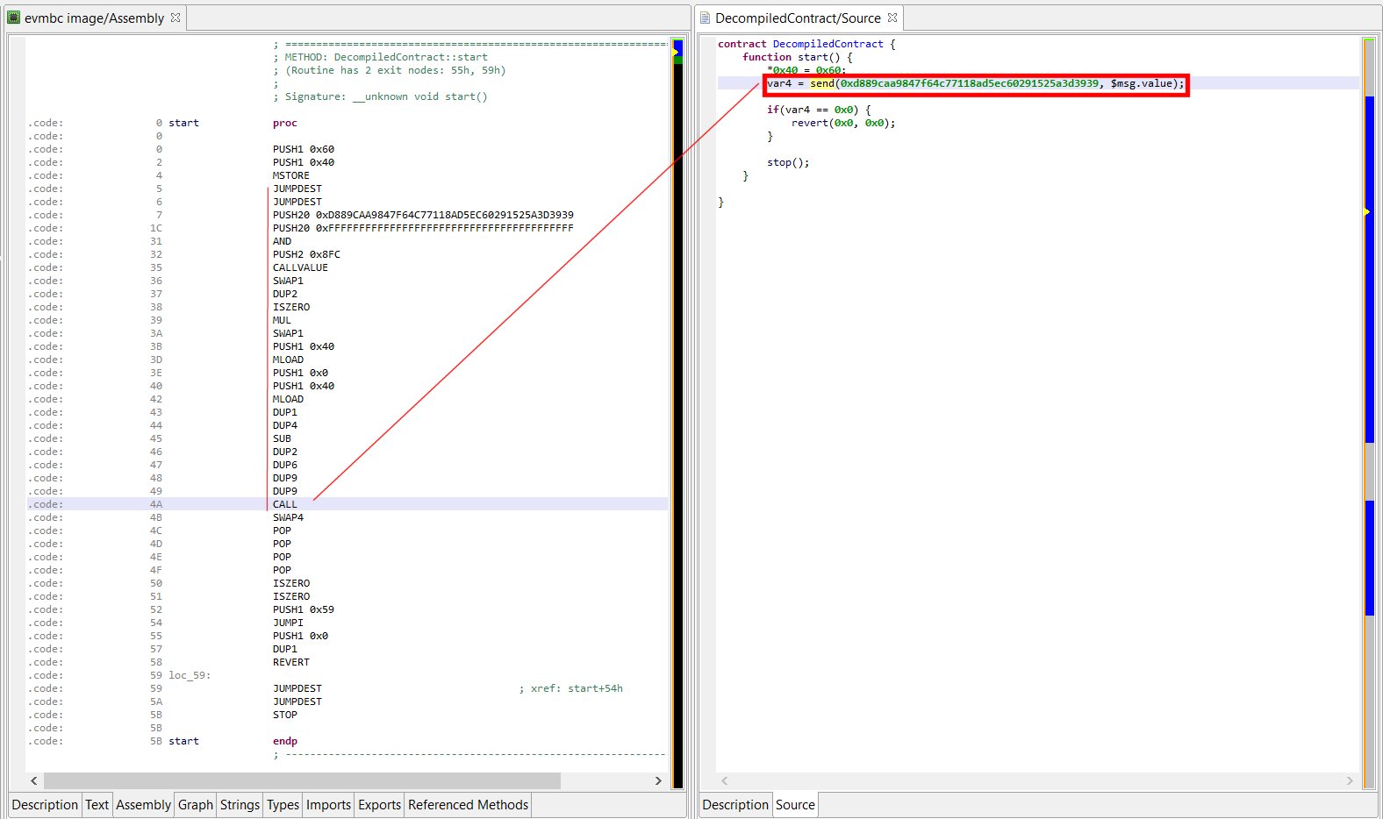The image size is (1383, 819).
Task: Close the evmbc image/Assembly tab
Action: (x=176, y=18)
